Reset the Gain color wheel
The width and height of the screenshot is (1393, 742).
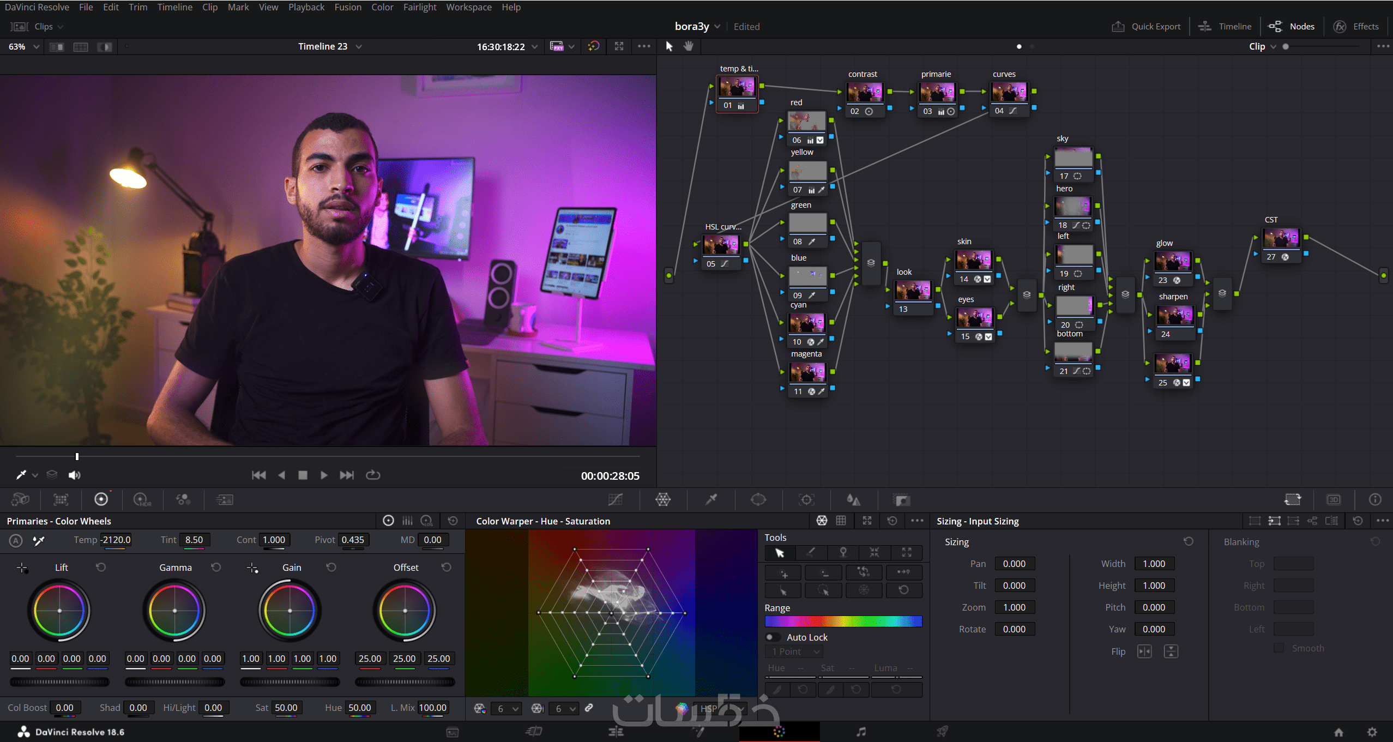coord(331,568)
